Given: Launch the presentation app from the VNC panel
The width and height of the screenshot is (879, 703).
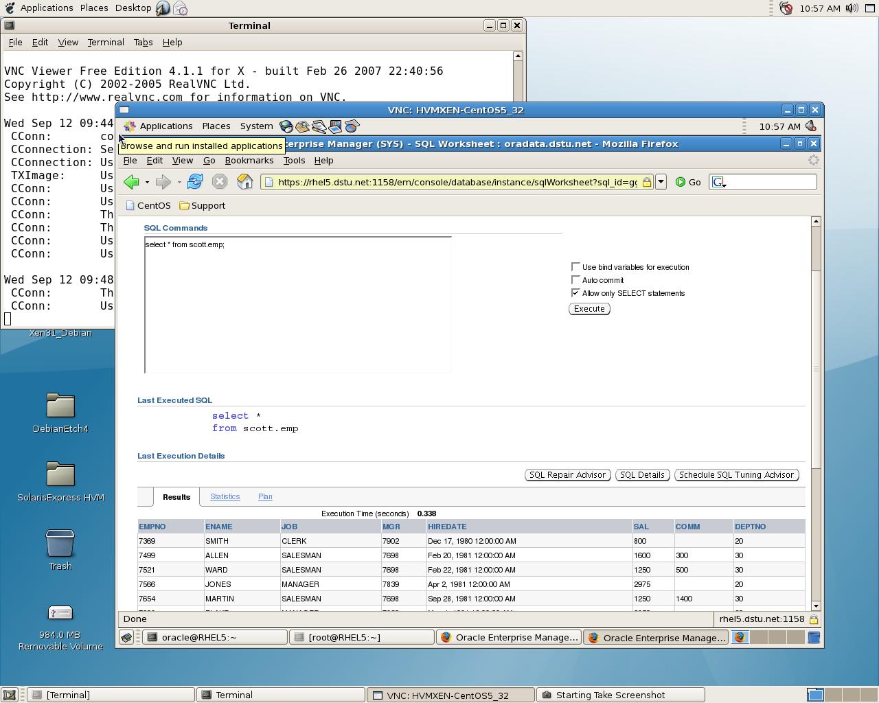Looking at the screenshot, I should [x=336, y=126].
